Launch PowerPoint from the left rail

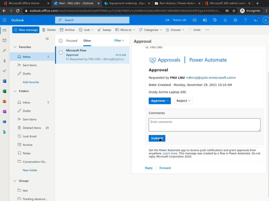click(x=5, y=101)
